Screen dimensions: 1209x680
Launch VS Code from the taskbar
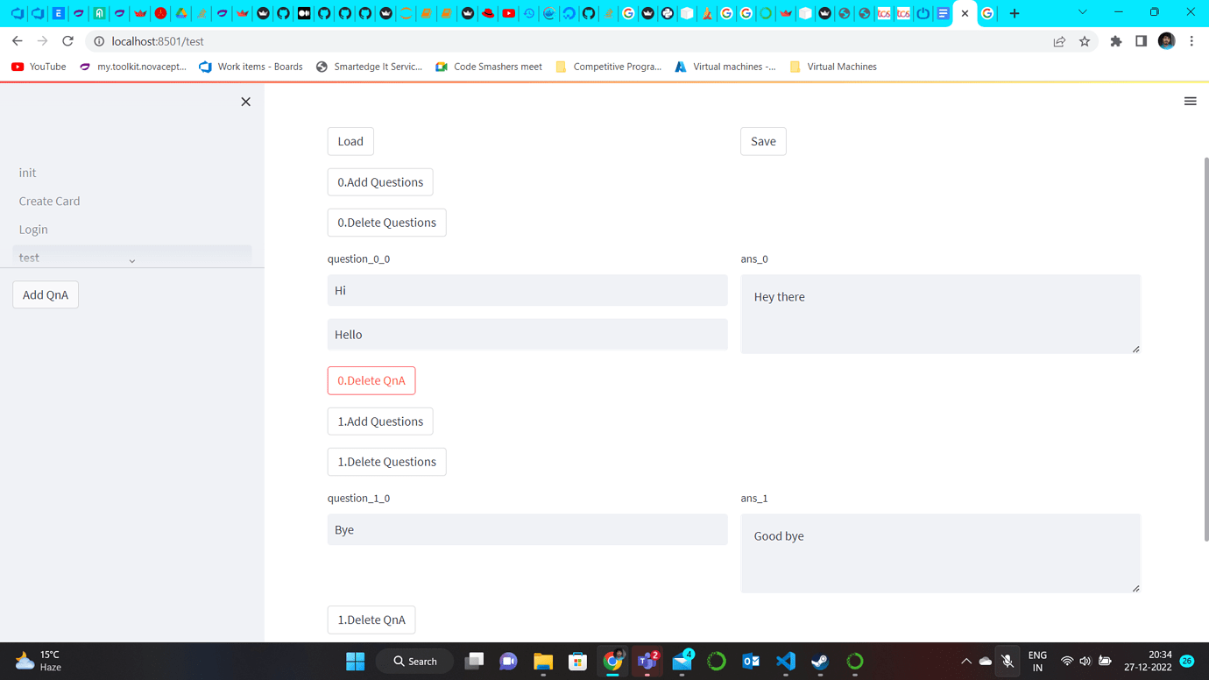pos(785,661)
